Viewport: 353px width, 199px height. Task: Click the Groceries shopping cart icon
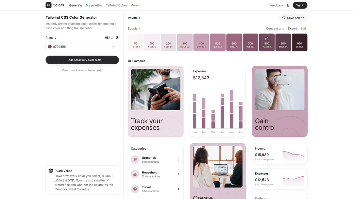tap(135, 159)
